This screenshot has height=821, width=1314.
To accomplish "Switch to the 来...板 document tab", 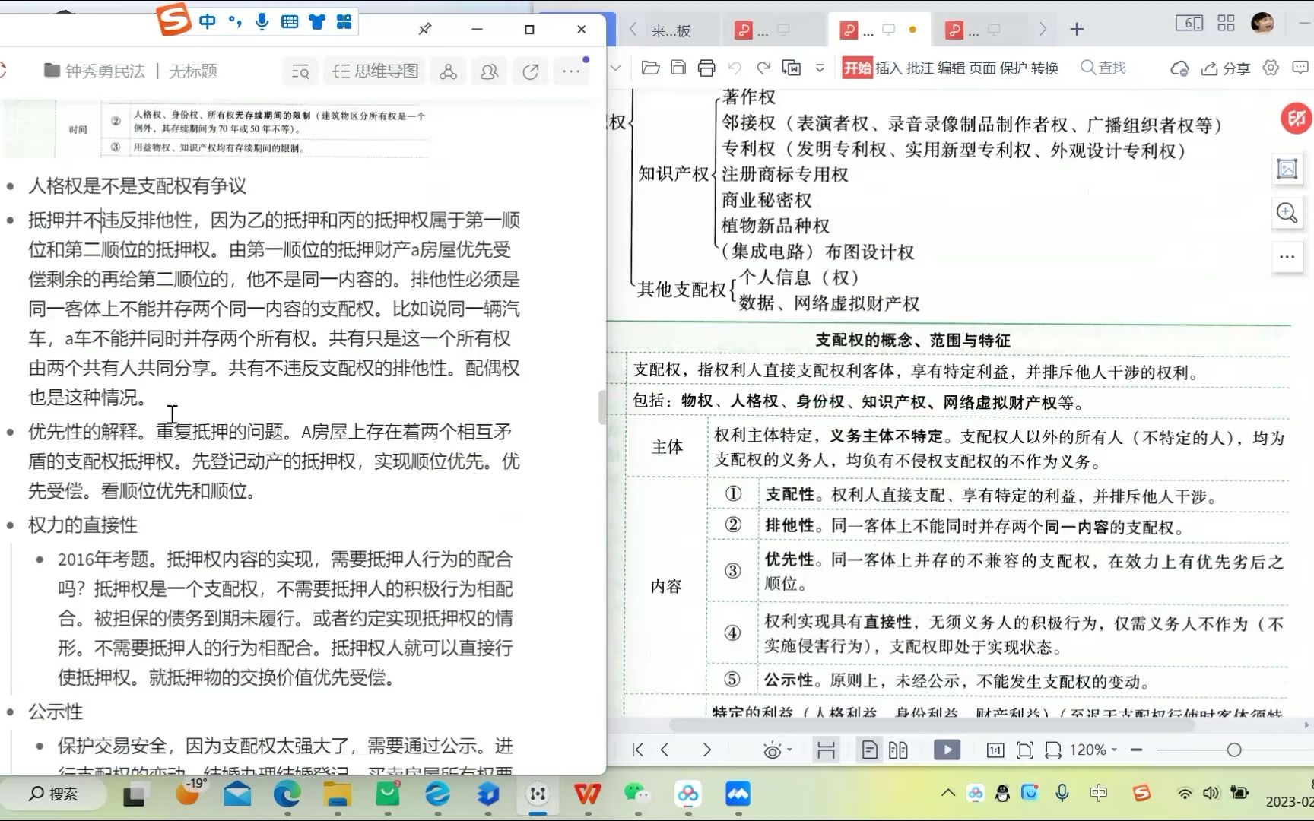I will pos(671,30).
